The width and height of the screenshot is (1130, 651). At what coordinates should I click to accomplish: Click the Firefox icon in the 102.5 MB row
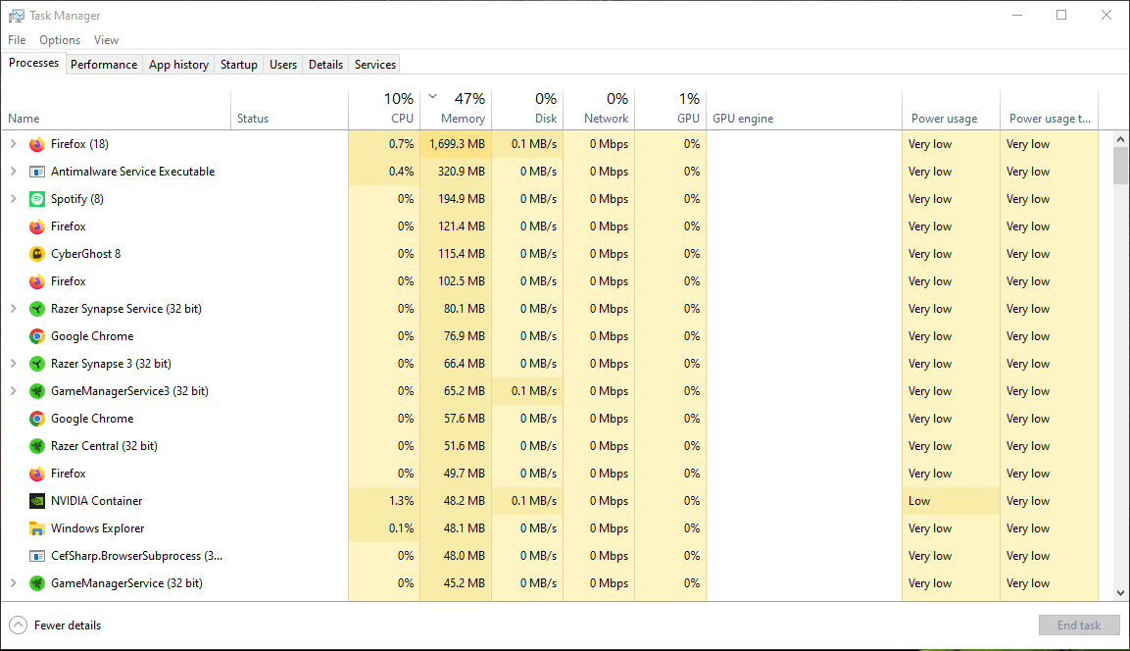pyautogui.click(x=37, y=281)
